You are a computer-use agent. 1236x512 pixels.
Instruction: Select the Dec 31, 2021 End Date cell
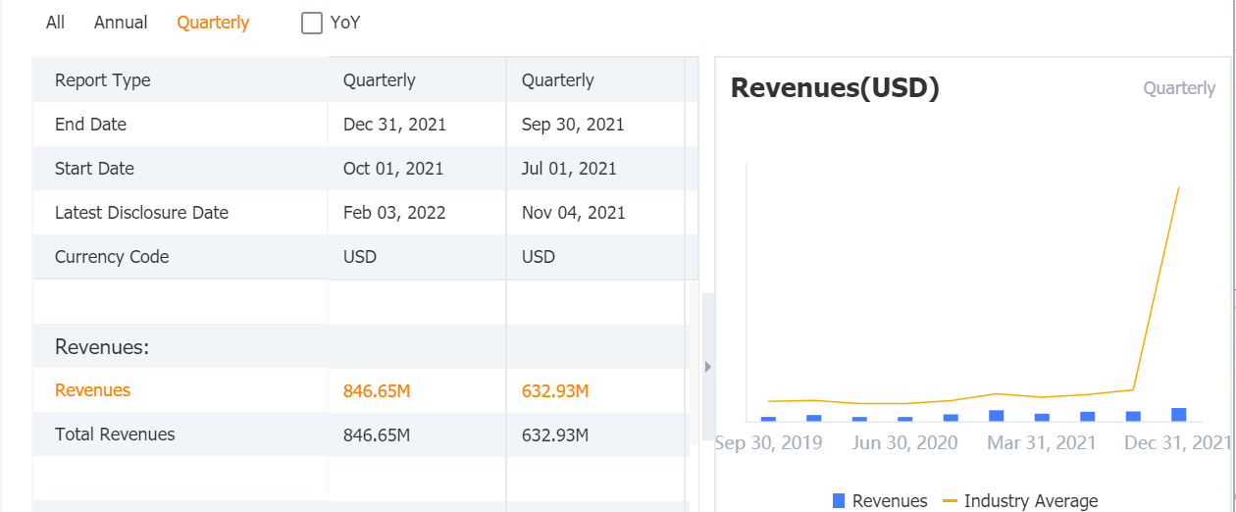[x=394, y=125]
